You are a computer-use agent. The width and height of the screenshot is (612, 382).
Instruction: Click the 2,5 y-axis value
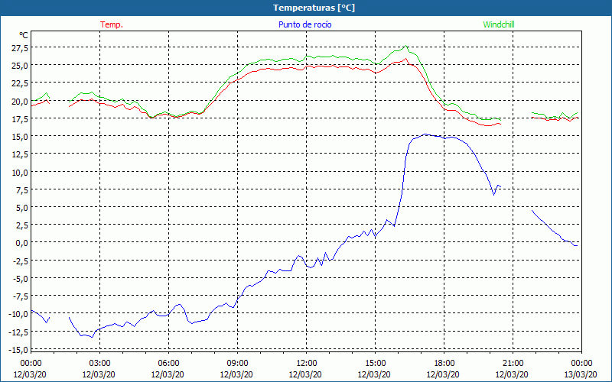pos(22,226)
